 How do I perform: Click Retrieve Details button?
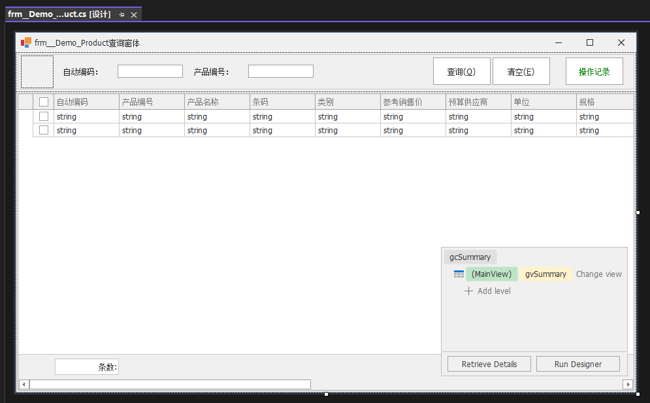click(x=489, y=364)
